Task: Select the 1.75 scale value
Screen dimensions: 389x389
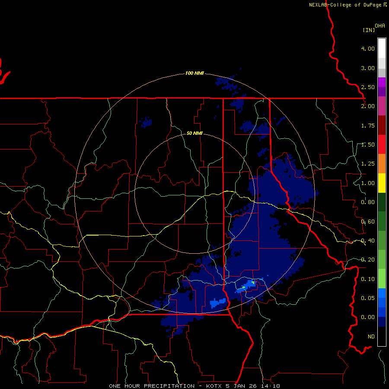Action: [368, 125]
